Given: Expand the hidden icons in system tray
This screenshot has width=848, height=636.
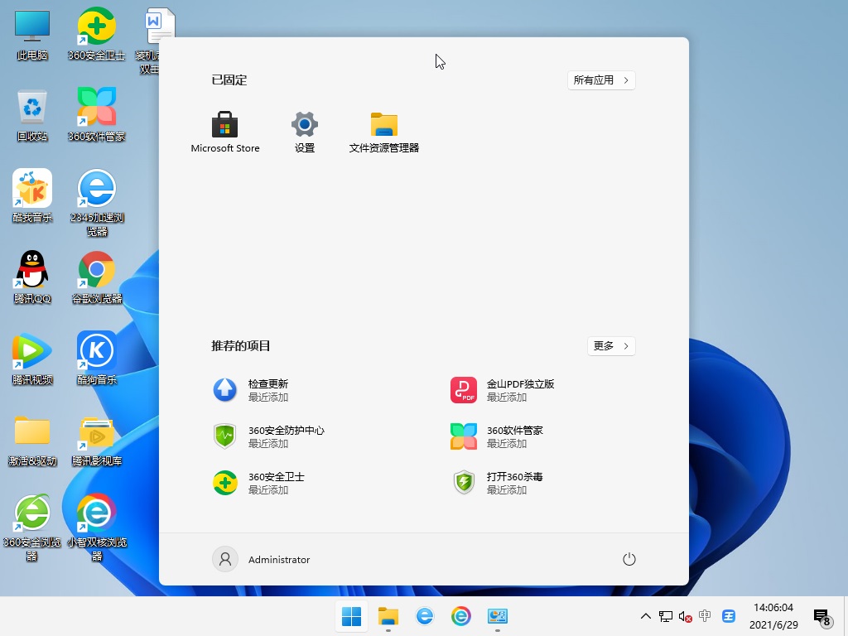Looking at the screenshot, I should [x=645, y=616].
